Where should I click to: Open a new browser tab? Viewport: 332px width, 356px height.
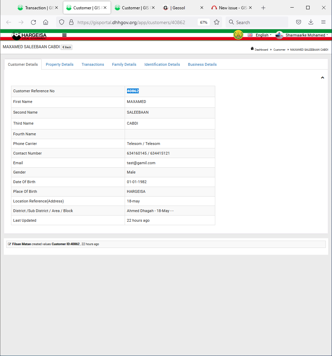coord(263,8)
